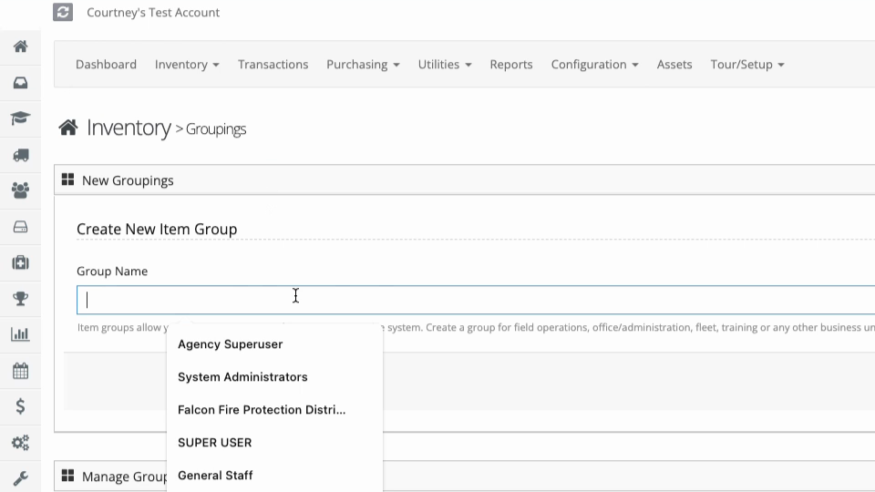This screenshot has width=875, height=492.
Task: Select the medical kit sidebar icon
Action: click(x=21, y=262)
